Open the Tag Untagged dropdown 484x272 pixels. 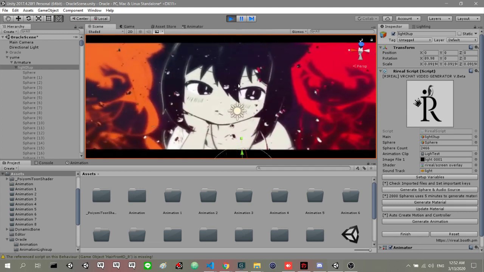[x=414, y=40]
